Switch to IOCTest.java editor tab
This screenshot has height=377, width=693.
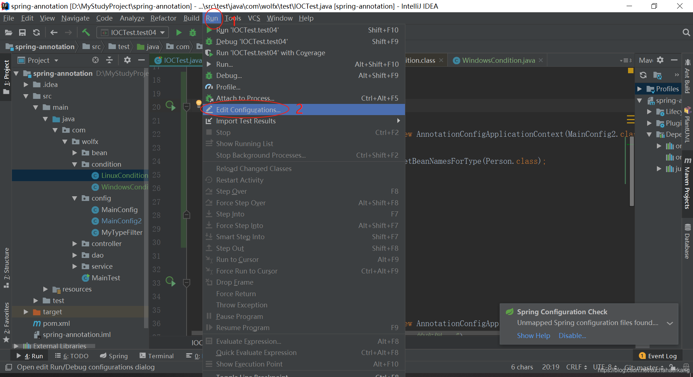point(178,60)
